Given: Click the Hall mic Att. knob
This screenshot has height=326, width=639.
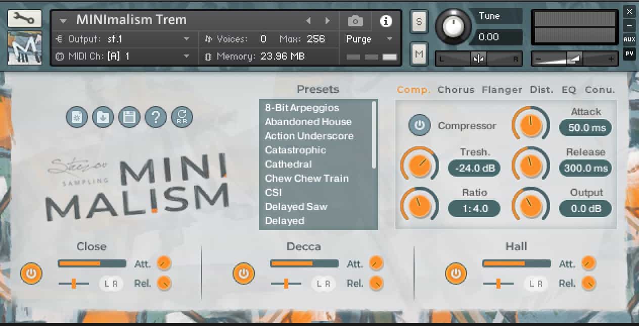Looking at the screenshot, I should 588,263.
